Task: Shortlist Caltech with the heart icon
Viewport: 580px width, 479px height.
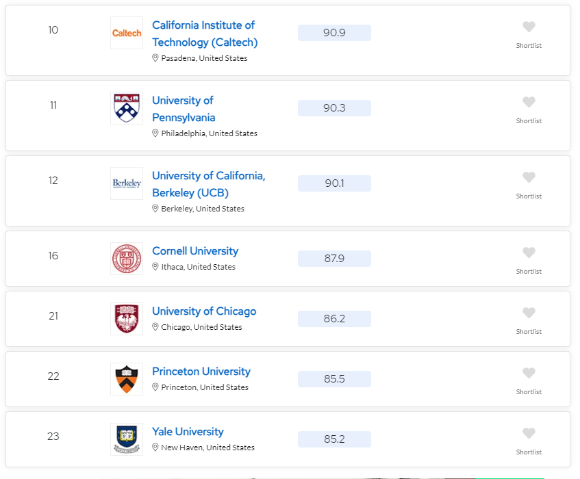Action: (x=529, y=27)
